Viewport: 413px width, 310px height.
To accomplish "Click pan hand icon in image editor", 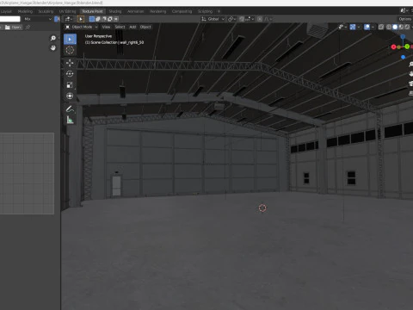I will (53, 47).
